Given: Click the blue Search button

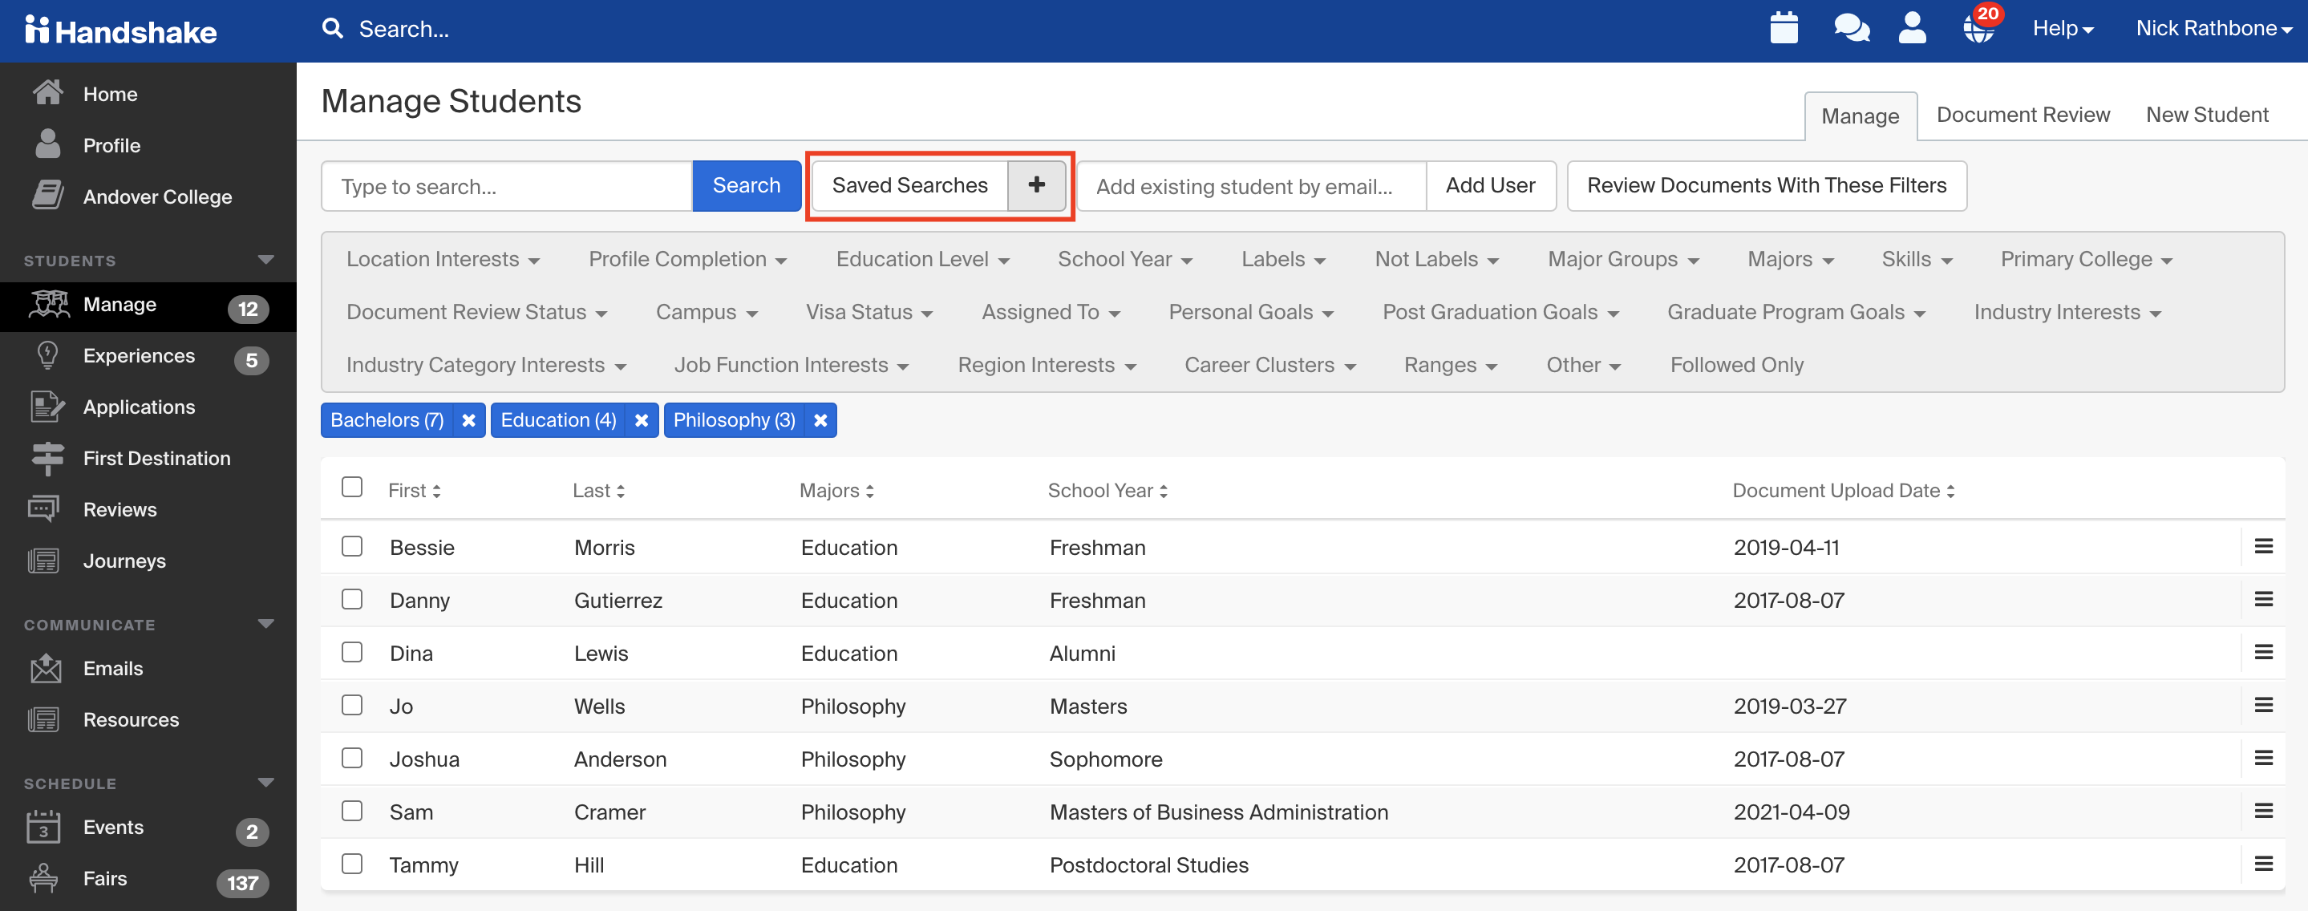Looking at the screenshot, I should [x=747, y=185].
